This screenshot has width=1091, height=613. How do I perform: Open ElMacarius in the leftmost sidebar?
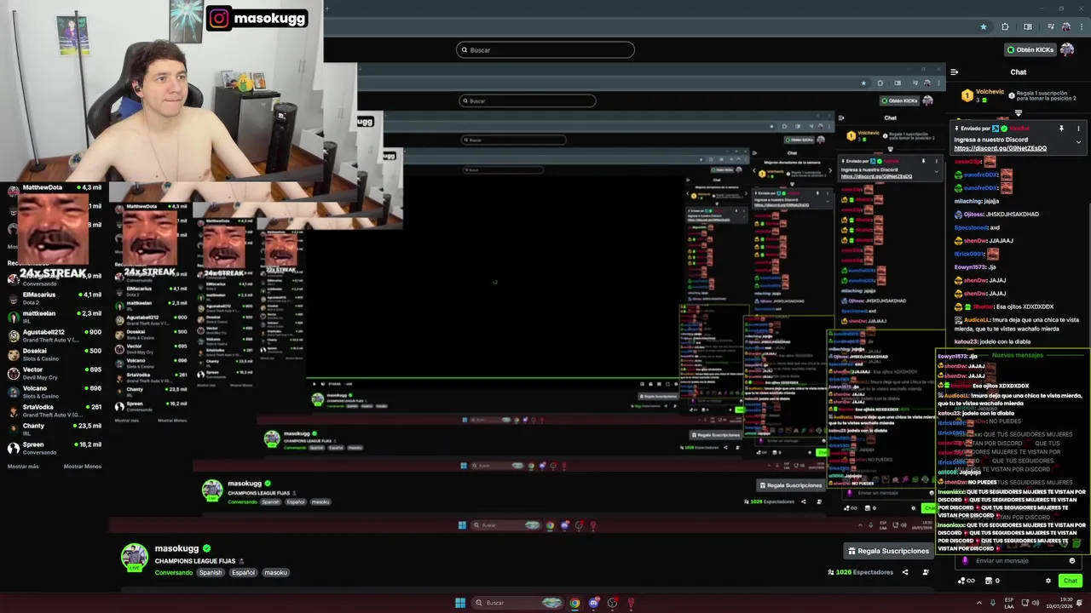pyautogui.click(x=55, y=298)
